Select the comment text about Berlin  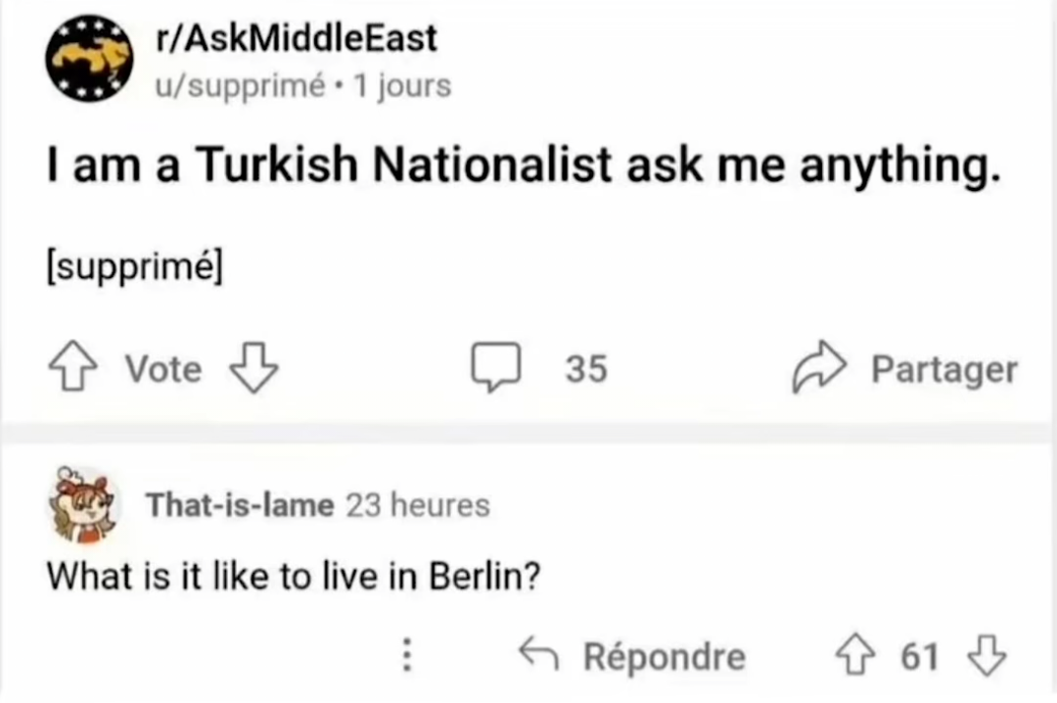294,576
